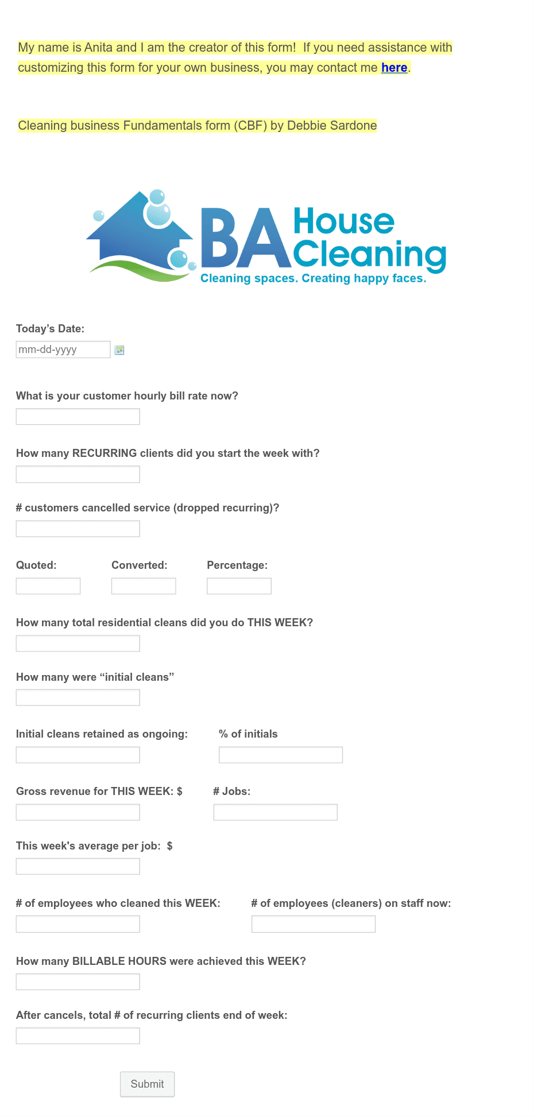Viewport: 534px width, 1117px height.
Task: Select the RECURRING clients start-of-week field
Action: pyautogui.click(x=78, y=474)
